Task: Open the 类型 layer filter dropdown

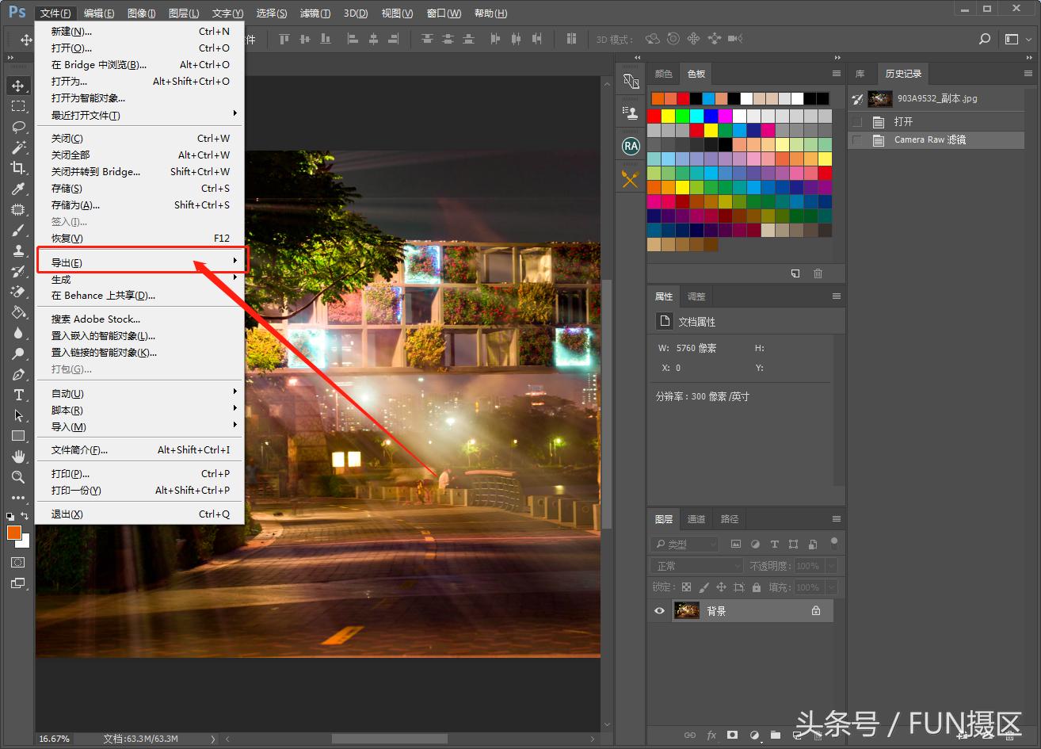Action: point(684,545)
